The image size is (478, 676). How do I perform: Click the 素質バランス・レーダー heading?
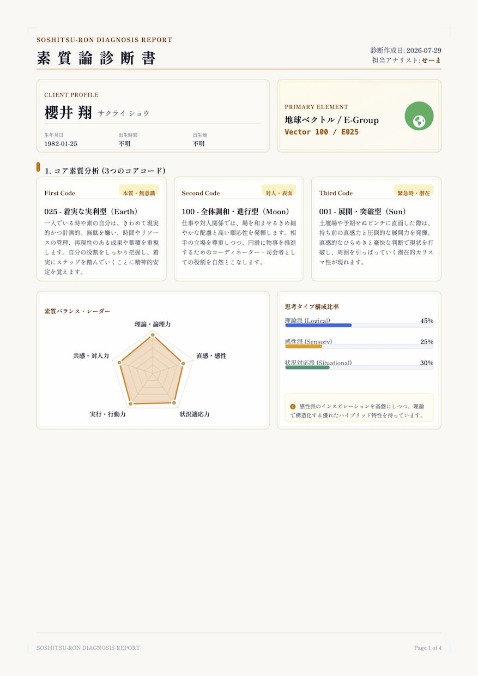[x=77, y=311]
